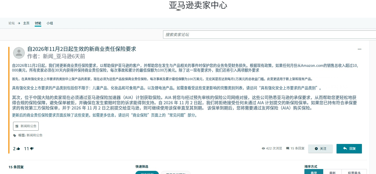Click the tag icon beside 标签
The width and height of the screenshot is (376, 174).
pos(15,135)
